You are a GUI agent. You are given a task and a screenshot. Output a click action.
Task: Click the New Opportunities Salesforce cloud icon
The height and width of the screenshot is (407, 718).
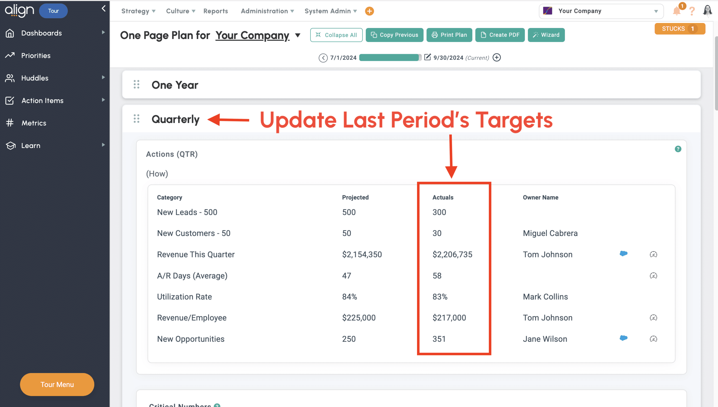coord(623,338)
